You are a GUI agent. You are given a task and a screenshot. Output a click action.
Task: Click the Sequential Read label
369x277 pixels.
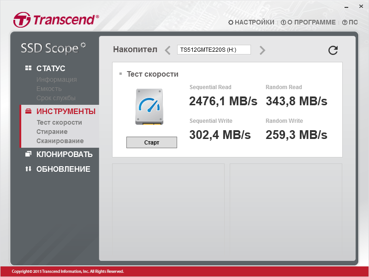[210, 87]
